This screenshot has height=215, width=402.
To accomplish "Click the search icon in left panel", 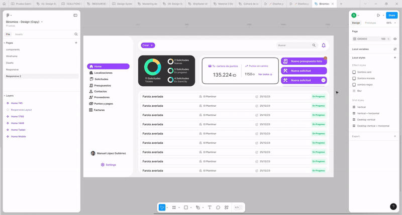I will 76,35.
